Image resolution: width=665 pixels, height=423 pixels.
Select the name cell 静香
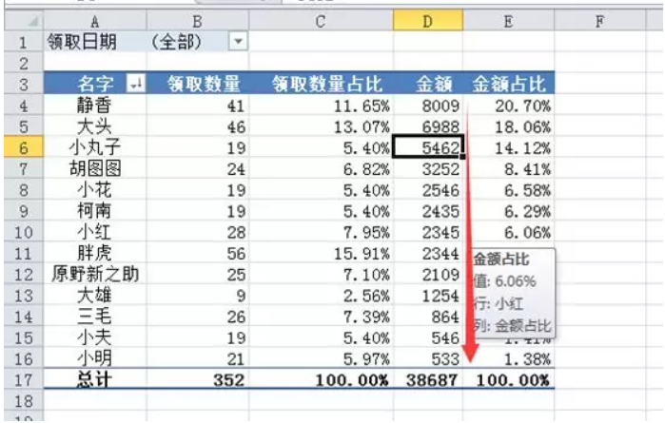point(95,106)
